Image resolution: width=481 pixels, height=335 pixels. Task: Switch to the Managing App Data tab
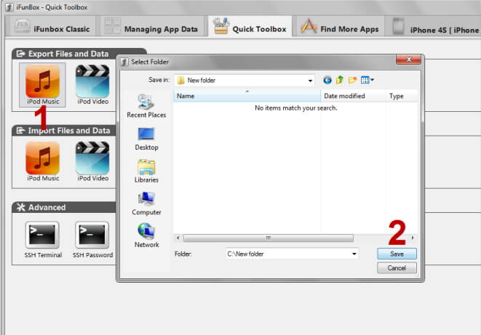click(153, 28)
